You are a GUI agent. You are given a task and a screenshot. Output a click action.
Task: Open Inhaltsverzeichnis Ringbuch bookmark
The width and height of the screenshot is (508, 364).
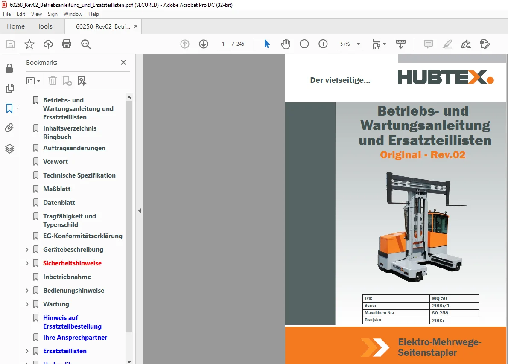click(x=70, y=132)
